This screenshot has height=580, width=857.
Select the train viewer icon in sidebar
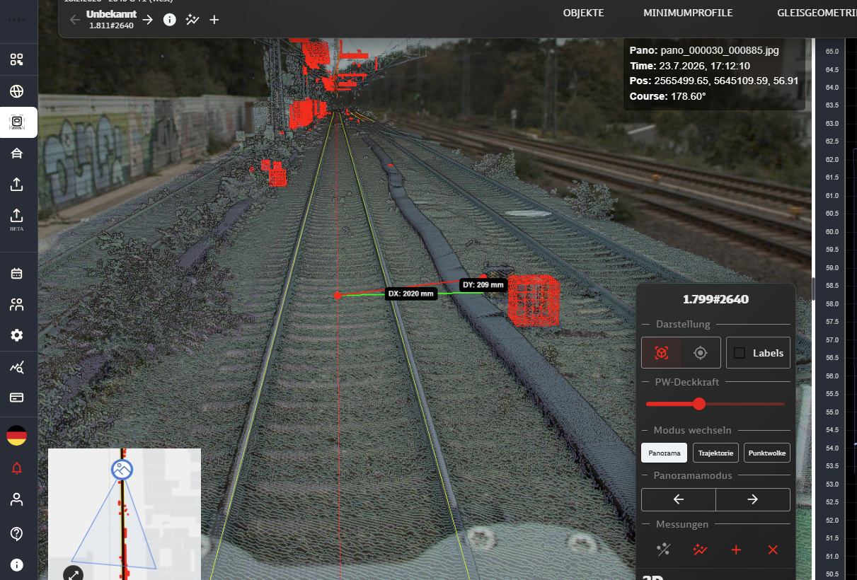[x=17, y=122]
